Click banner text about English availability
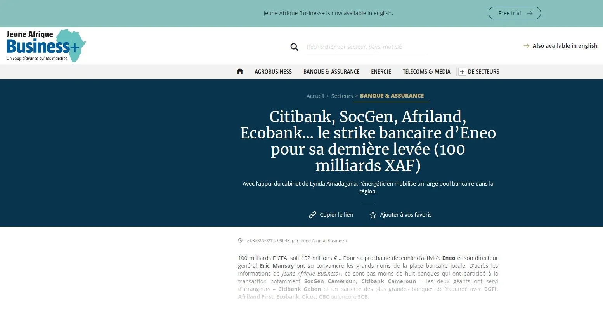 point(328,13)
